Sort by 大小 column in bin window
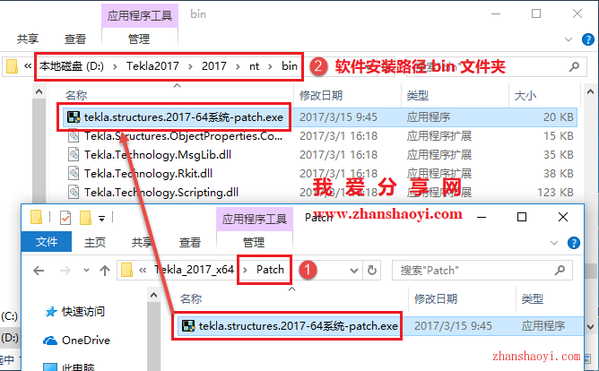Viewport: 599px width, 371px height. coord(525,95)
